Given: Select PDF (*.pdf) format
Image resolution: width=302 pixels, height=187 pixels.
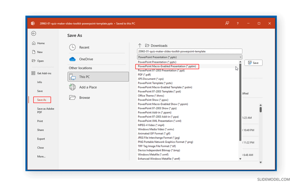Looking at the screenshot, I should click(x=144, y=75).
